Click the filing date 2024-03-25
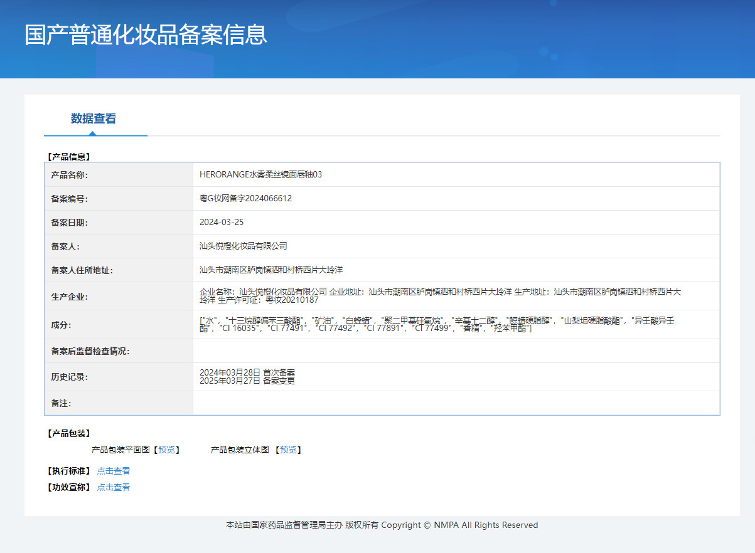This screenshot has height=553, width=755. coord(221,222)
